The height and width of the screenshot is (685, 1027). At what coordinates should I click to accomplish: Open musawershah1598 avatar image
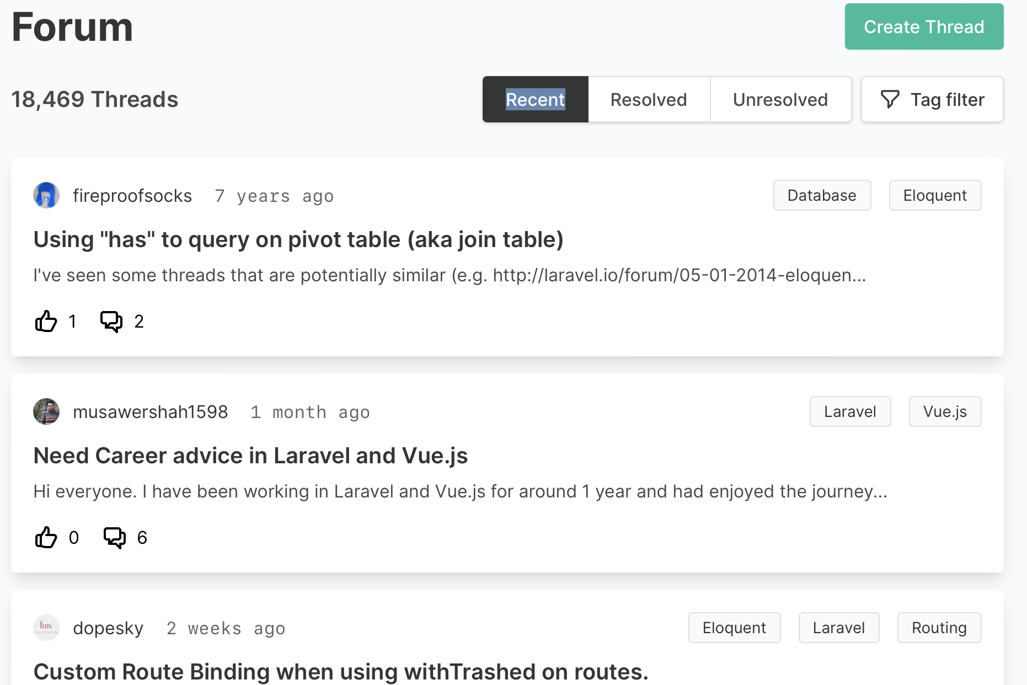click(46, 411)
